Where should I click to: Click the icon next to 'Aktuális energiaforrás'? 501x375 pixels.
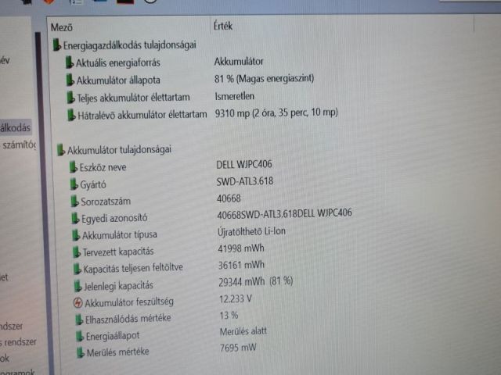(70, 62)
